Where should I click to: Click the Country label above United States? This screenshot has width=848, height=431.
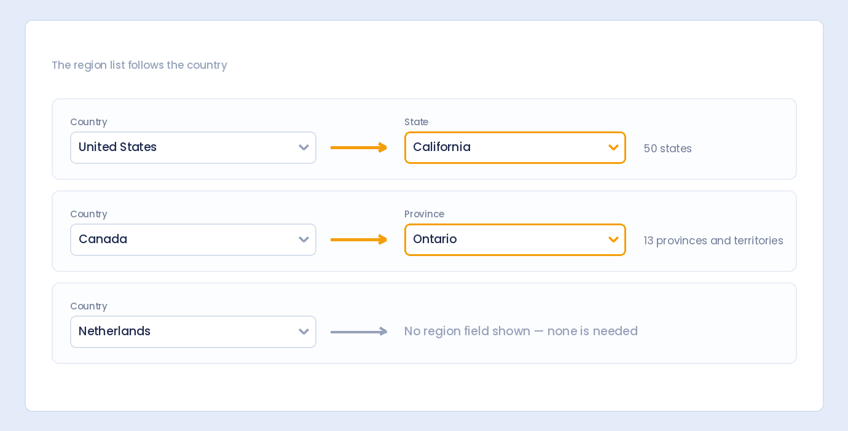88,122
